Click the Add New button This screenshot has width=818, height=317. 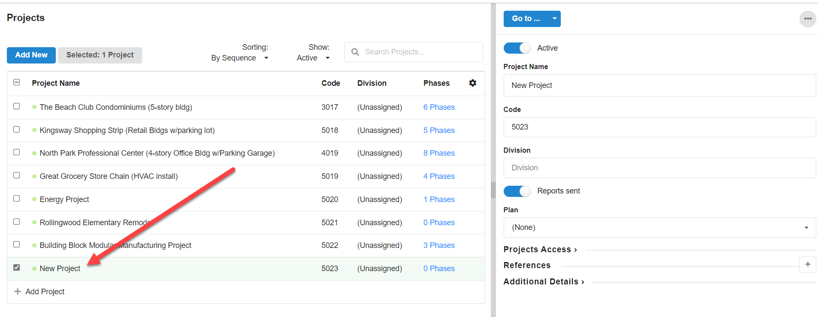click(x=31, y=55)
